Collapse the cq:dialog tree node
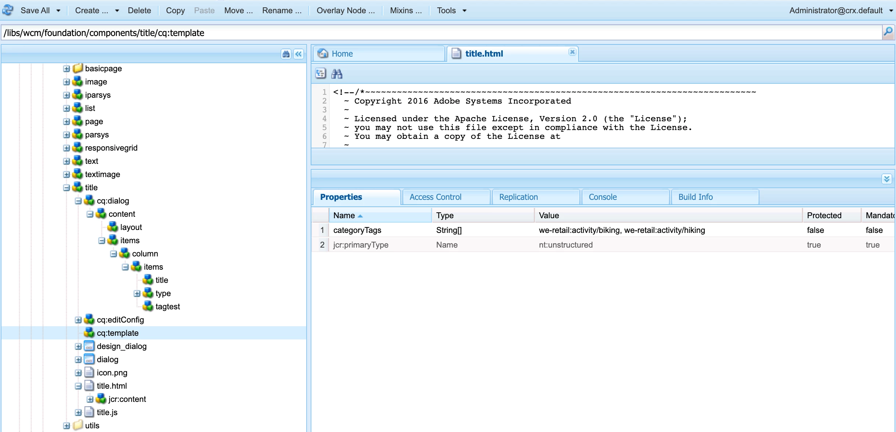896x432 pixels. pyautogui.click(x=78, y=201)
